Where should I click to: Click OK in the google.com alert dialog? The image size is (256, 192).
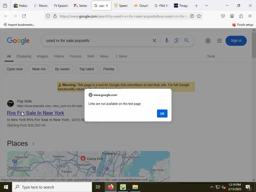point(162,113)
